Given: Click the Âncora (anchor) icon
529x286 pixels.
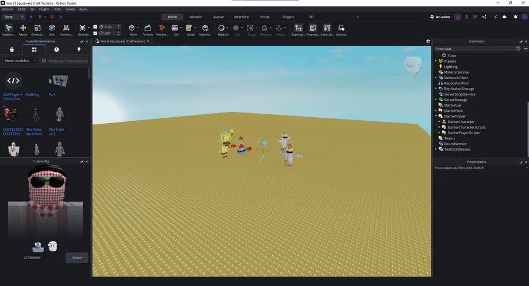Looking at the screenshot, I should pos(279,28).
